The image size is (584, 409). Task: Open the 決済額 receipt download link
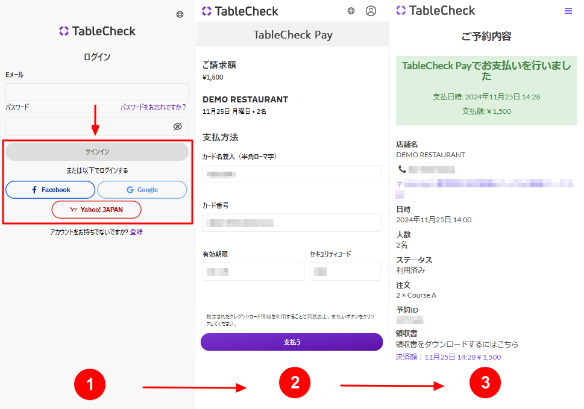point(448,357)
